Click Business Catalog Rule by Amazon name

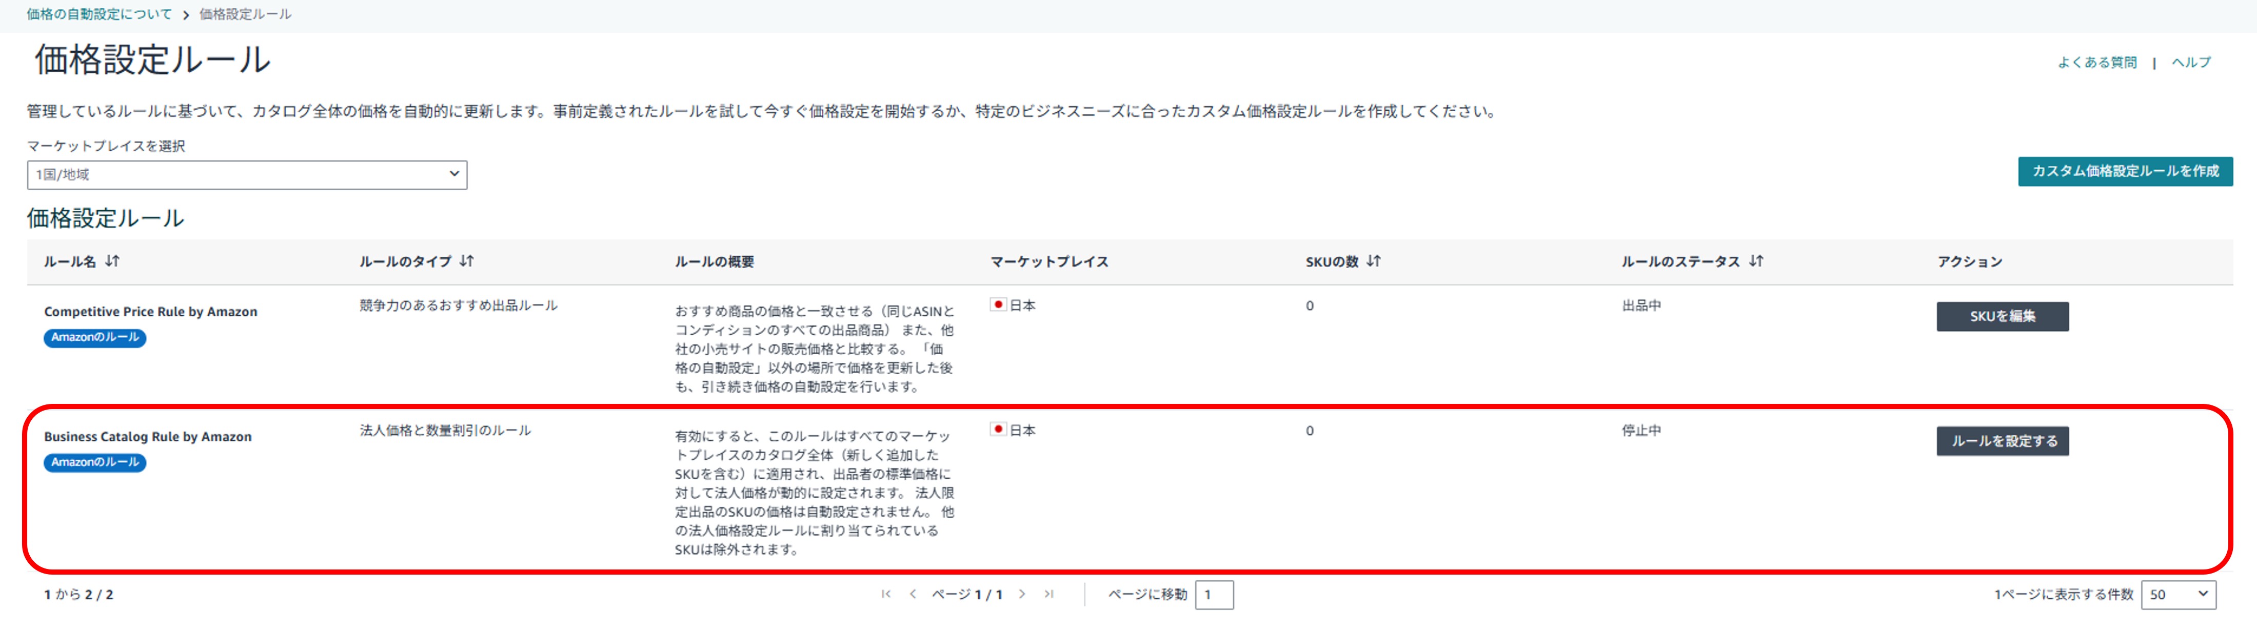147,437
